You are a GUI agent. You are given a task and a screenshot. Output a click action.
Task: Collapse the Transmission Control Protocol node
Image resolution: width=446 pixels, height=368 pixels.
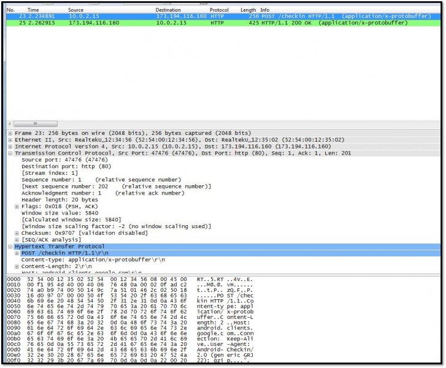tap(10, 153)
